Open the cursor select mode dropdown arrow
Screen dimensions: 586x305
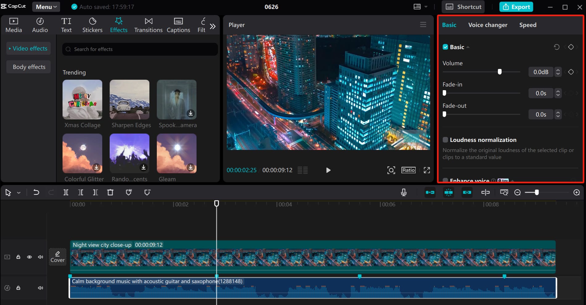pos(19,193)
